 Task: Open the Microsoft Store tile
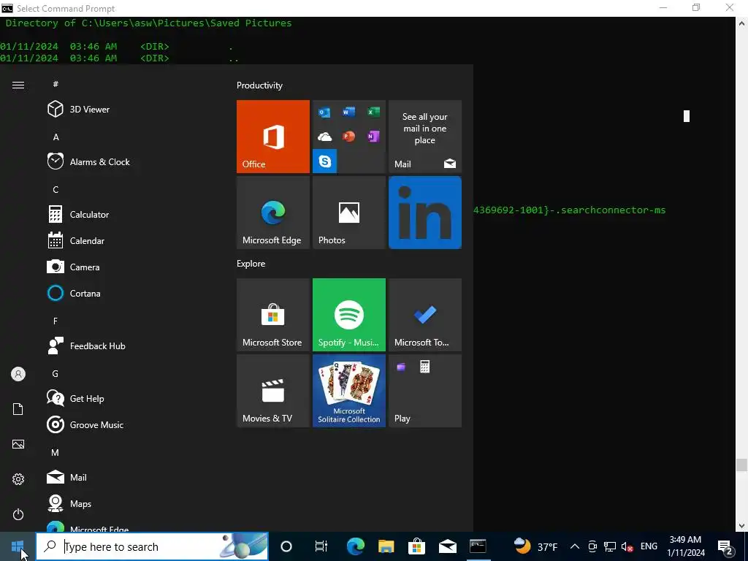pos(273,315)
